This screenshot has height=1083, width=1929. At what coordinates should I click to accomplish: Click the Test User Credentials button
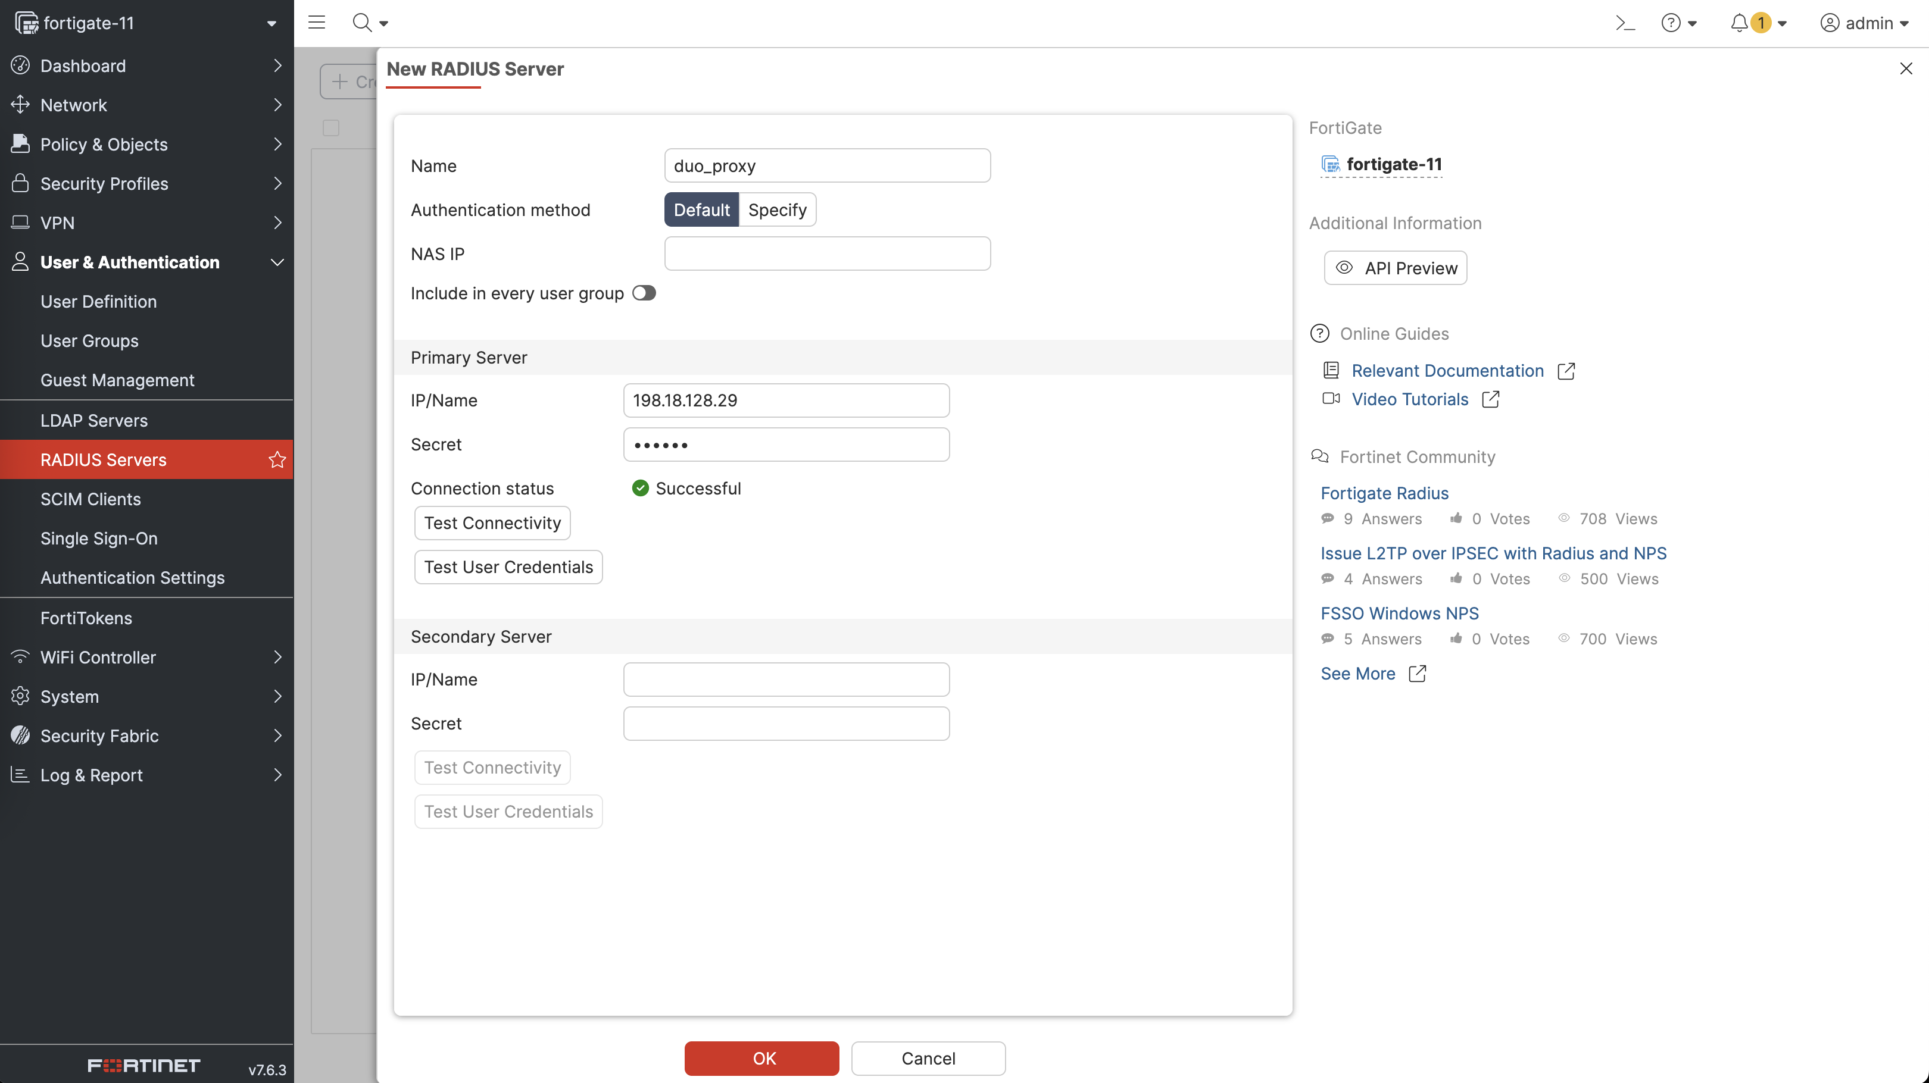tap(508, 566)
